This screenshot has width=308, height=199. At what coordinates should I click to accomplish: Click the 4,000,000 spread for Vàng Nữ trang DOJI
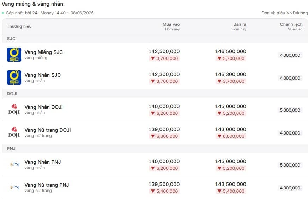click(x=290, y=133)
